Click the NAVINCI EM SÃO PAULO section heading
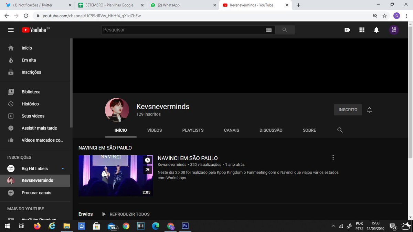 (105, 148)
